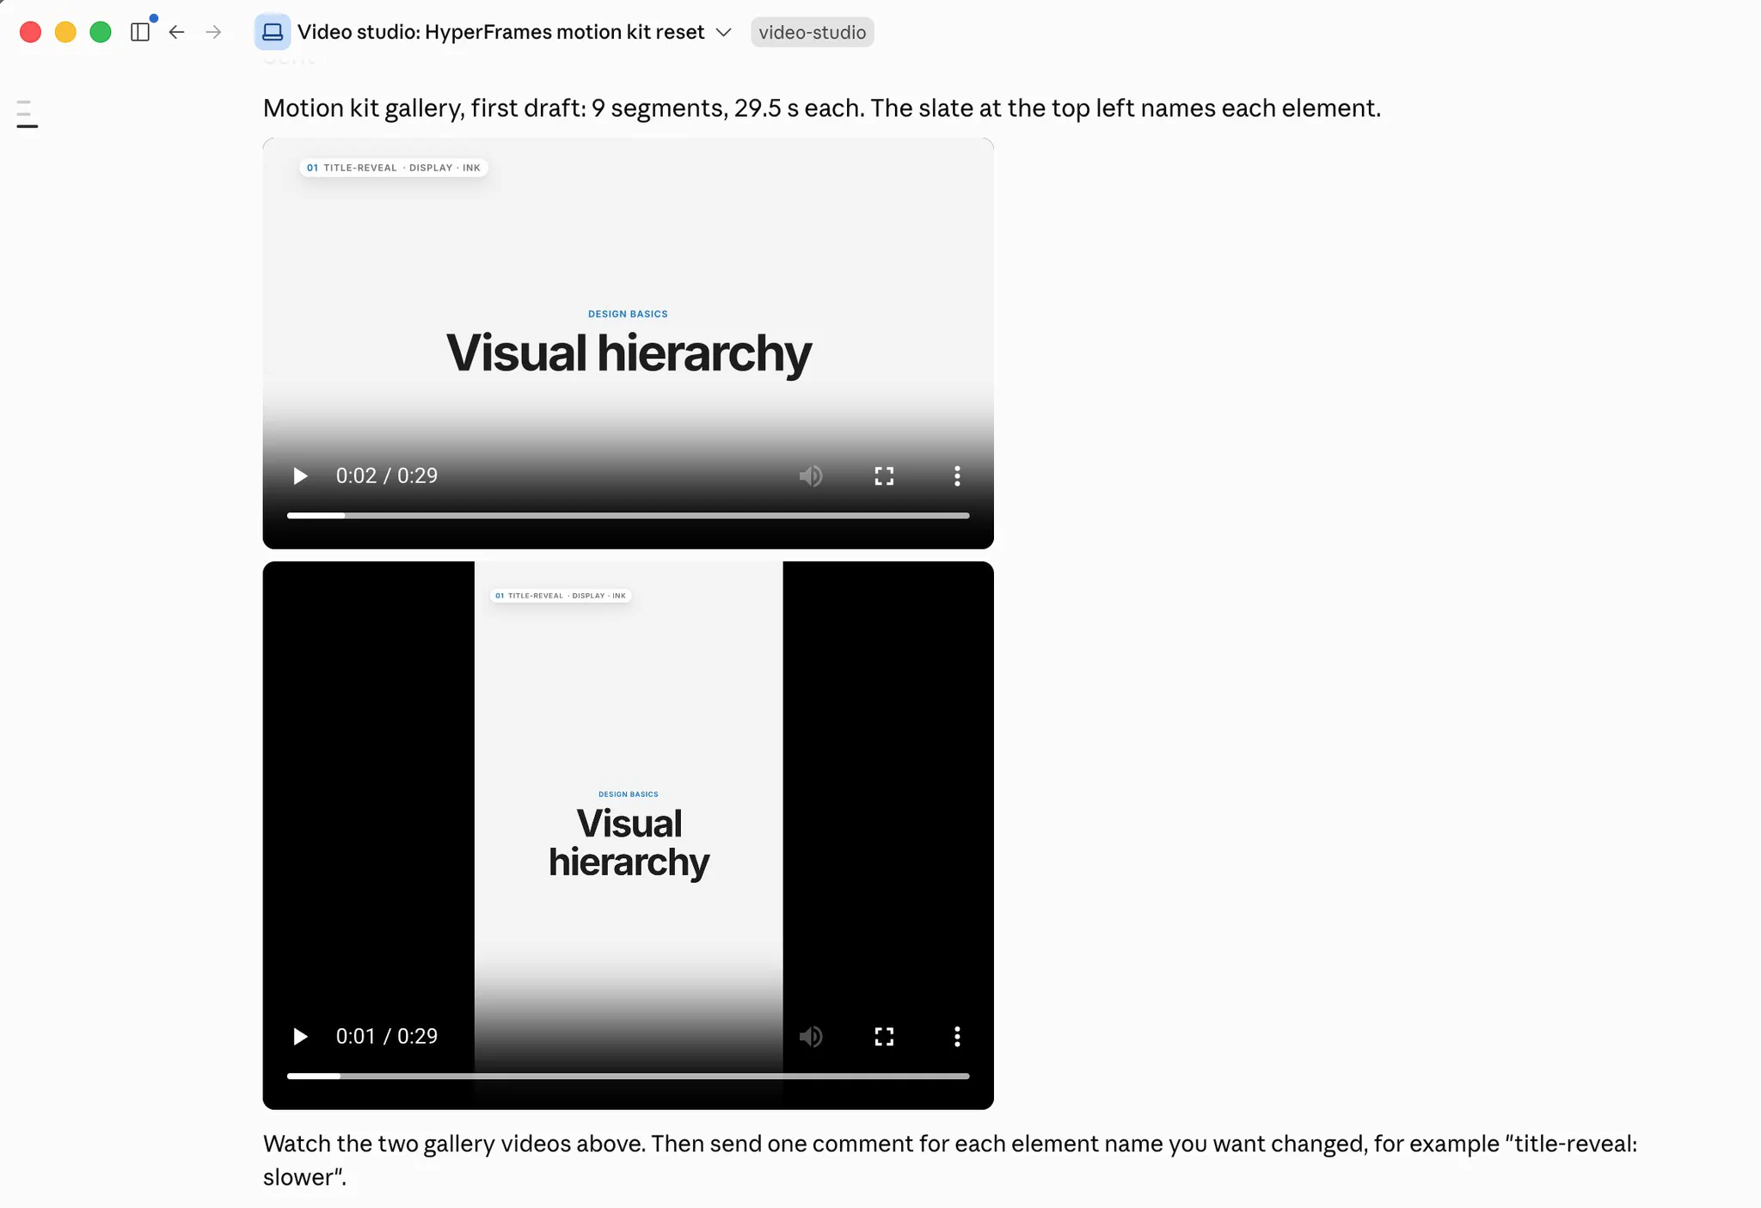The image size is (1761, 1208).
Task: Click the "Watch the two gallery videos" text
Action: [950, 1160]
